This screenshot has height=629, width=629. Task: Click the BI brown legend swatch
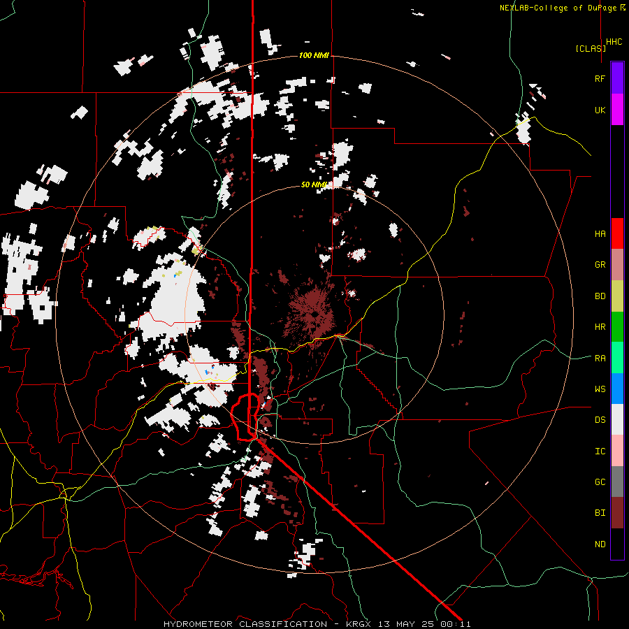(x=617, y=513)
